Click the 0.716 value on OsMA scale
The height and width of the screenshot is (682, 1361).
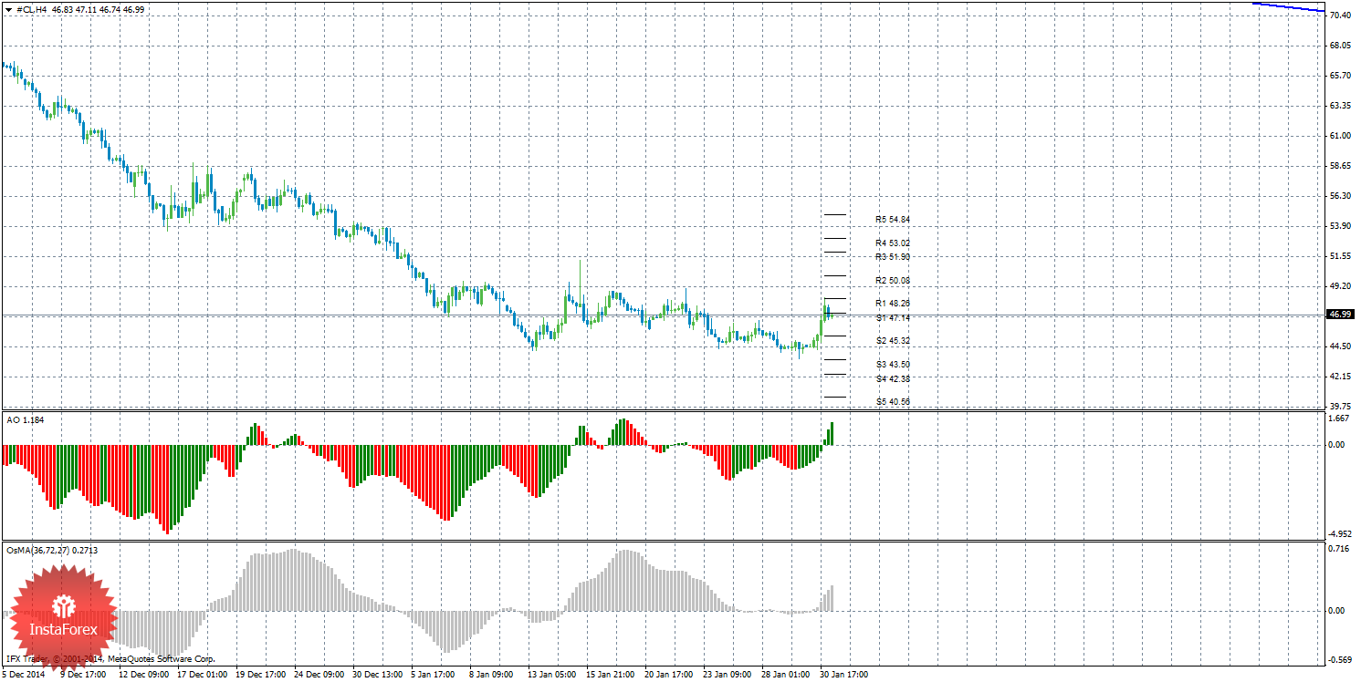1339,549
